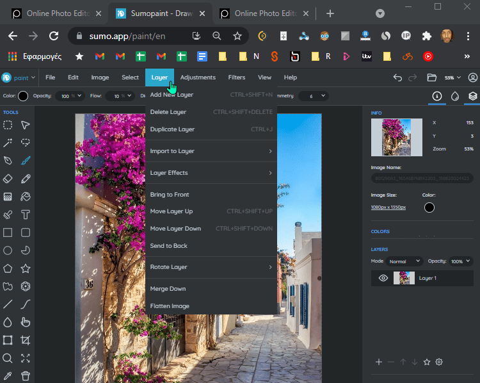Open the 53% zoom dropdown
Viewport: 480px width, 383px height.
[452, 77]
